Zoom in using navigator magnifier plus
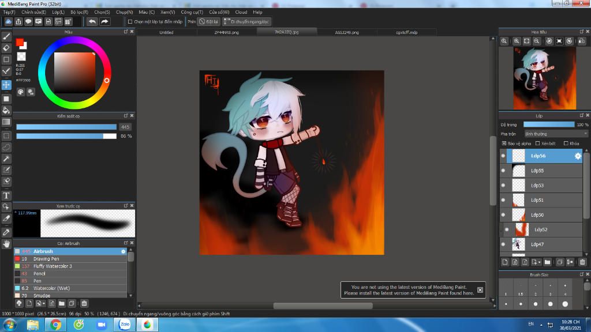 click(517, 41)
